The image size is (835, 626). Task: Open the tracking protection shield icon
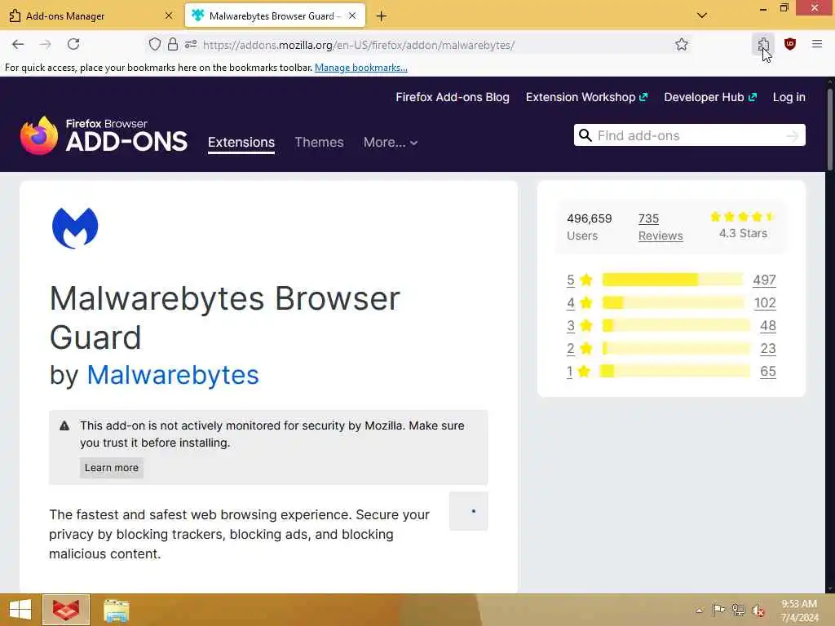pyautogui.click(x=154, y=45)
